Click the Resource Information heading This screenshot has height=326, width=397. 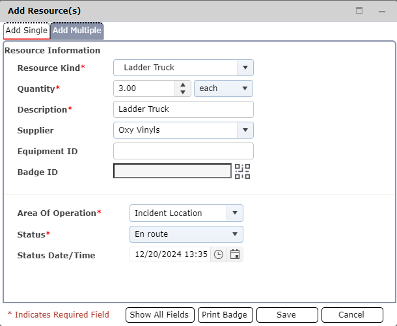pyautogui.click(x=53, y=50)
